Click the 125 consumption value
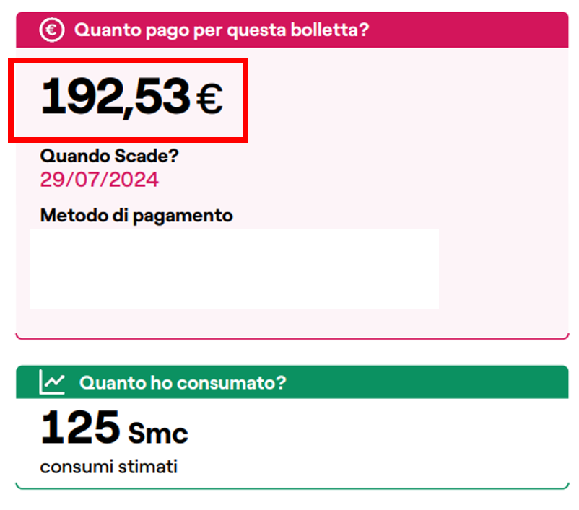The width and height of the screenshot is (579, 510). 80,427
